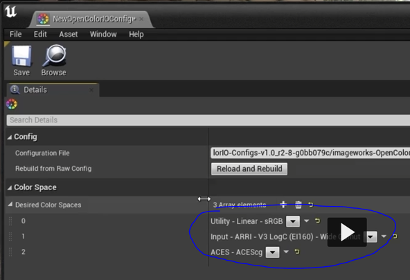Grab the drag handle of array element 1
This screenshot has width=410, height=280.
(10, 236)
